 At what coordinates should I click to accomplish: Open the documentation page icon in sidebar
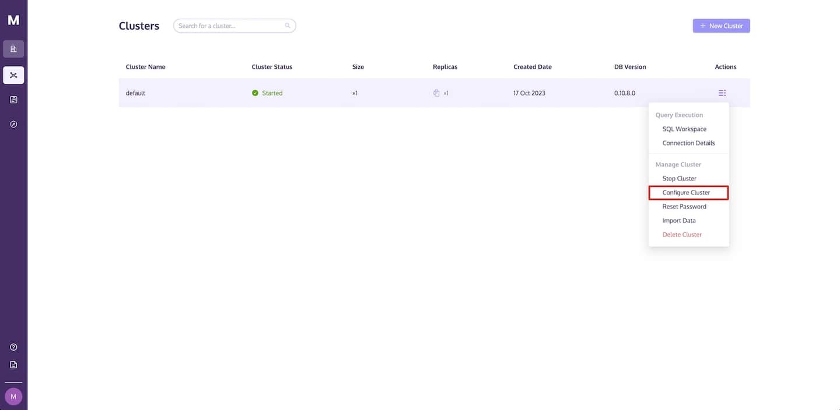[13, 365]
